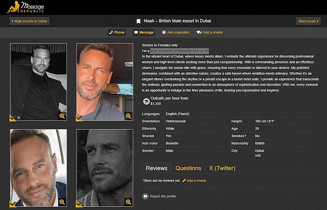Switch to the Questions tab

point(188,168)
